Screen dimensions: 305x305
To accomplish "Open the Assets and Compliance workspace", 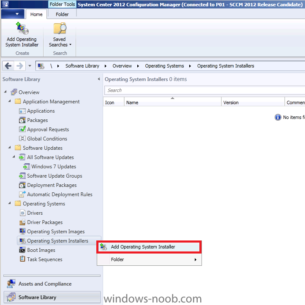I will tap(52, 284).
